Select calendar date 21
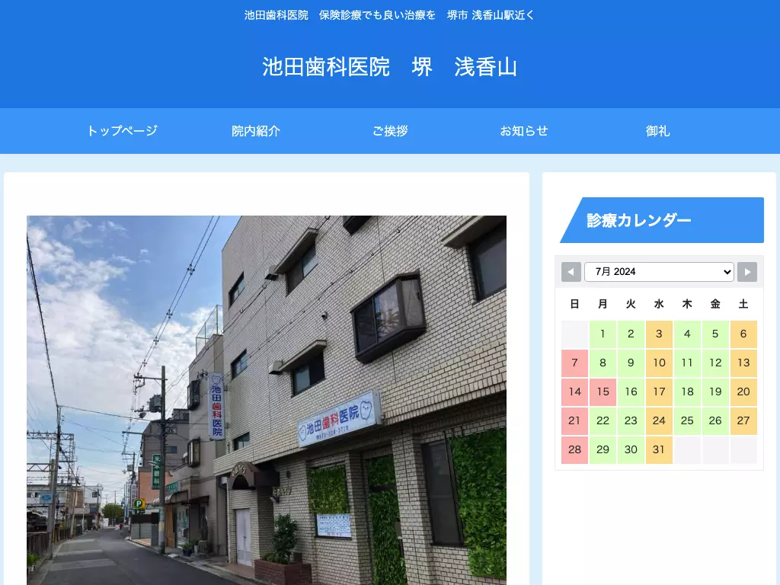 tap(574, 420)
